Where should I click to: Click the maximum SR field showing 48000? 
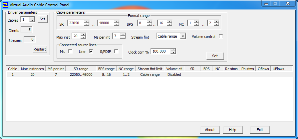click(106, 23)
